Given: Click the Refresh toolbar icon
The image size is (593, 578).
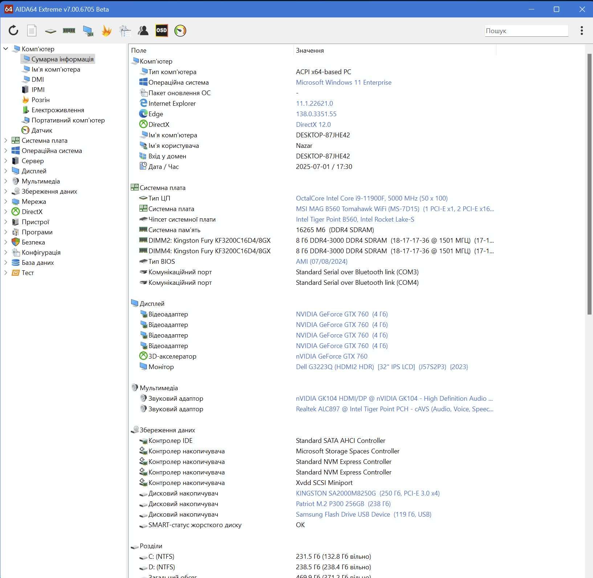Looking at the screenshot, I should (x=13, y=31).
